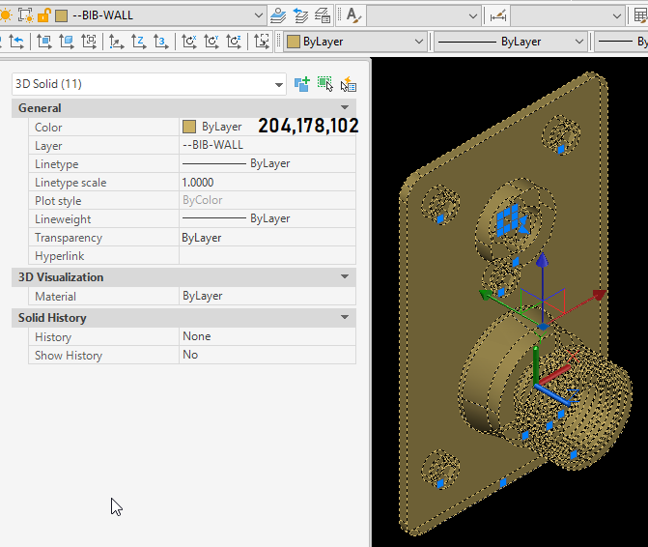Click the UCS Origin icon

116,42
